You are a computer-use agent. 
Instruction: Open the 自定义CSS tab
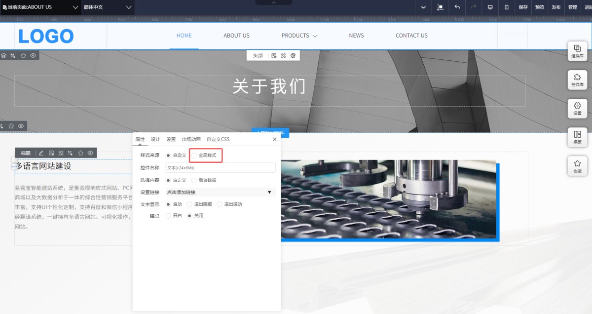218,139
